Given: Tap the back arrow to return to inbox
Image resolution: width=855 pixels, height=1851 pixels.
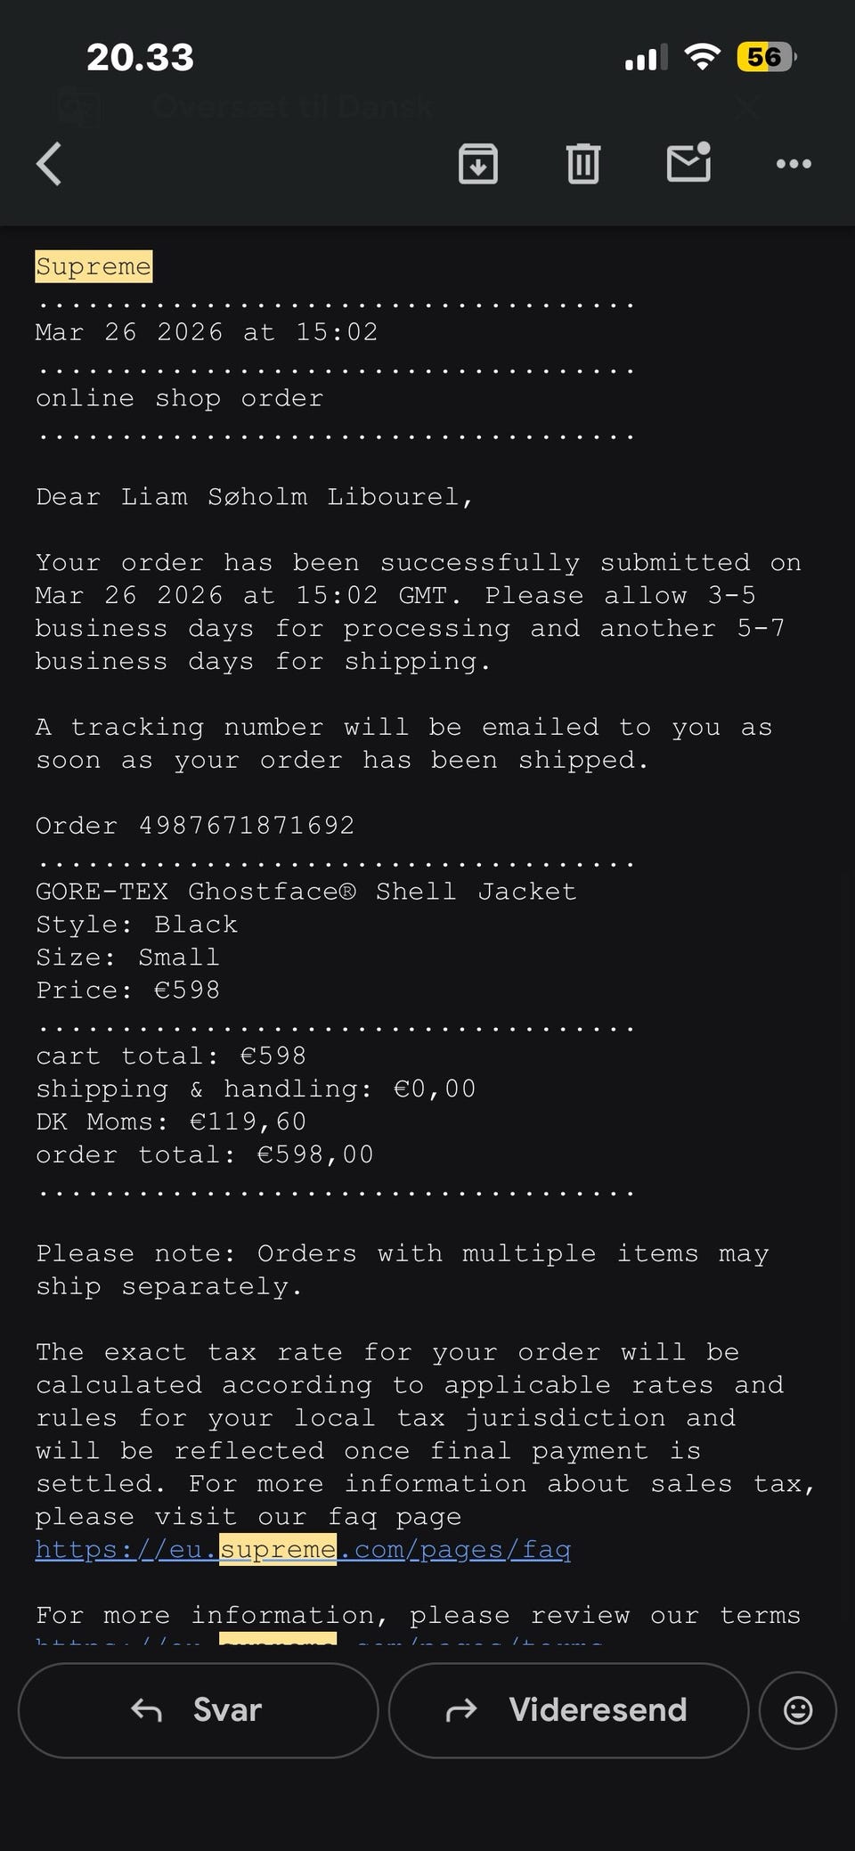Looking at the screenshot, I should click(x=50, y=164).
